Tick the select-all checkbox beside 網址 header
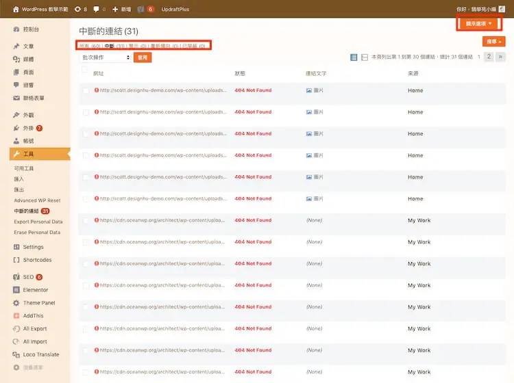Screen dimensions: 514x383 [x=84, y=69]
